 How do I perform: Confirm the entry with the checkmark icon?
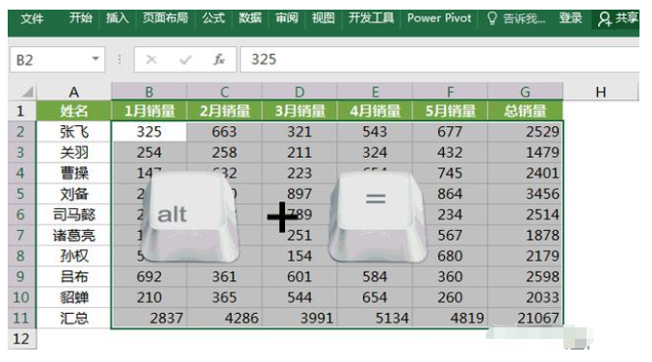pos(186,60)
